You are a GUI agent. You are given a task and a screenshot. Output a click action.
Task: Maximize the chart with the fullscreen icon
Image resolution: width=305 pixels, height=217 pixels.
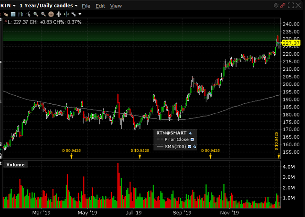(291, 6)
